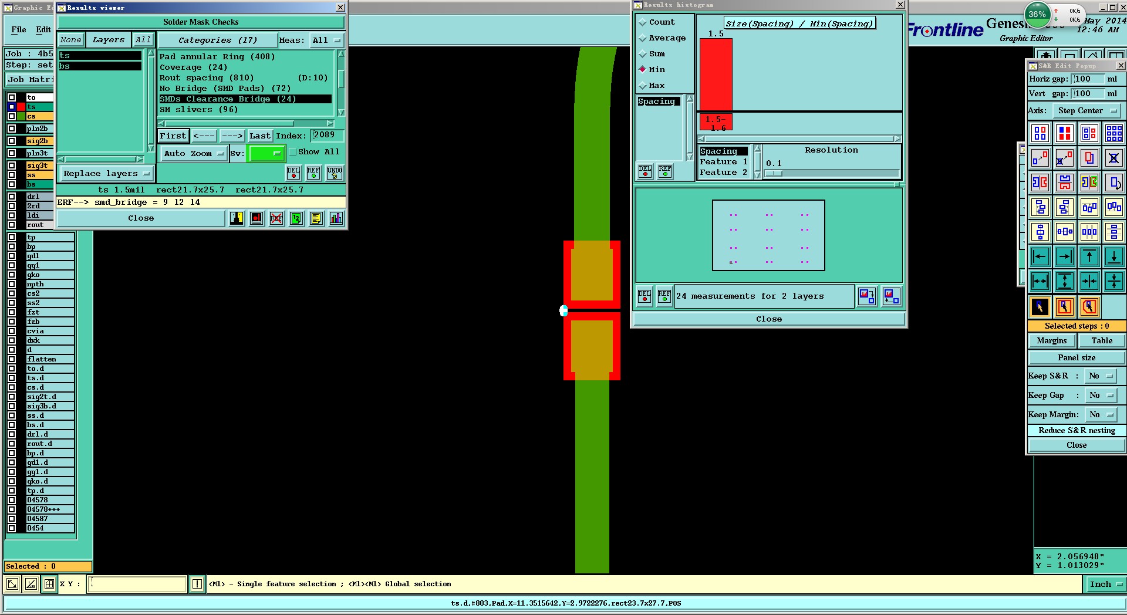1127x615 pixels.
Task: Click the green 1-2 page icon
Action: pos(296,218)
